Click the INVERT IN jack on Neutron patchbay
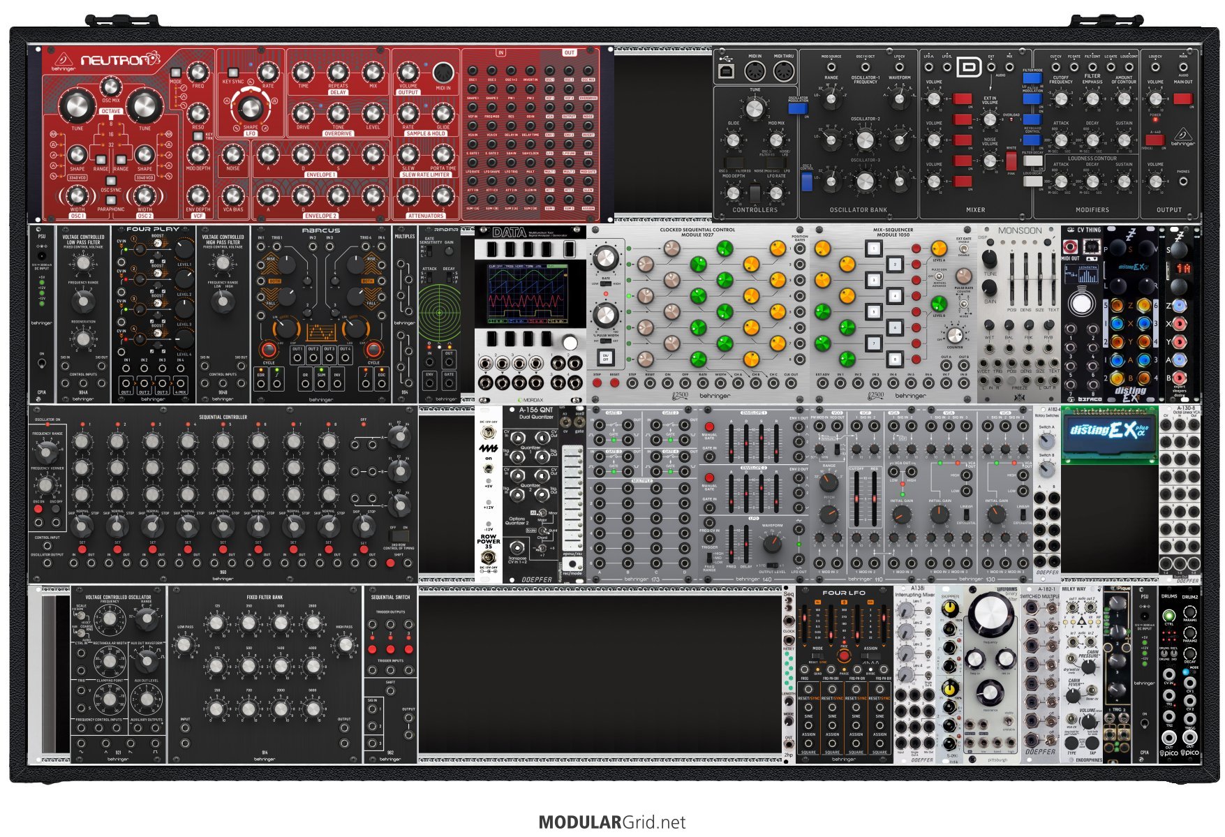The height and width of the screenshot is (837, 1225). [x=530, y=71]
